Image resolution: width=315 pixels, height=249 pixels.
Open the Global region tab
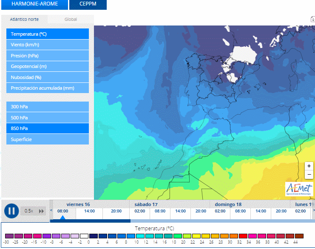[x=71, y=19]
